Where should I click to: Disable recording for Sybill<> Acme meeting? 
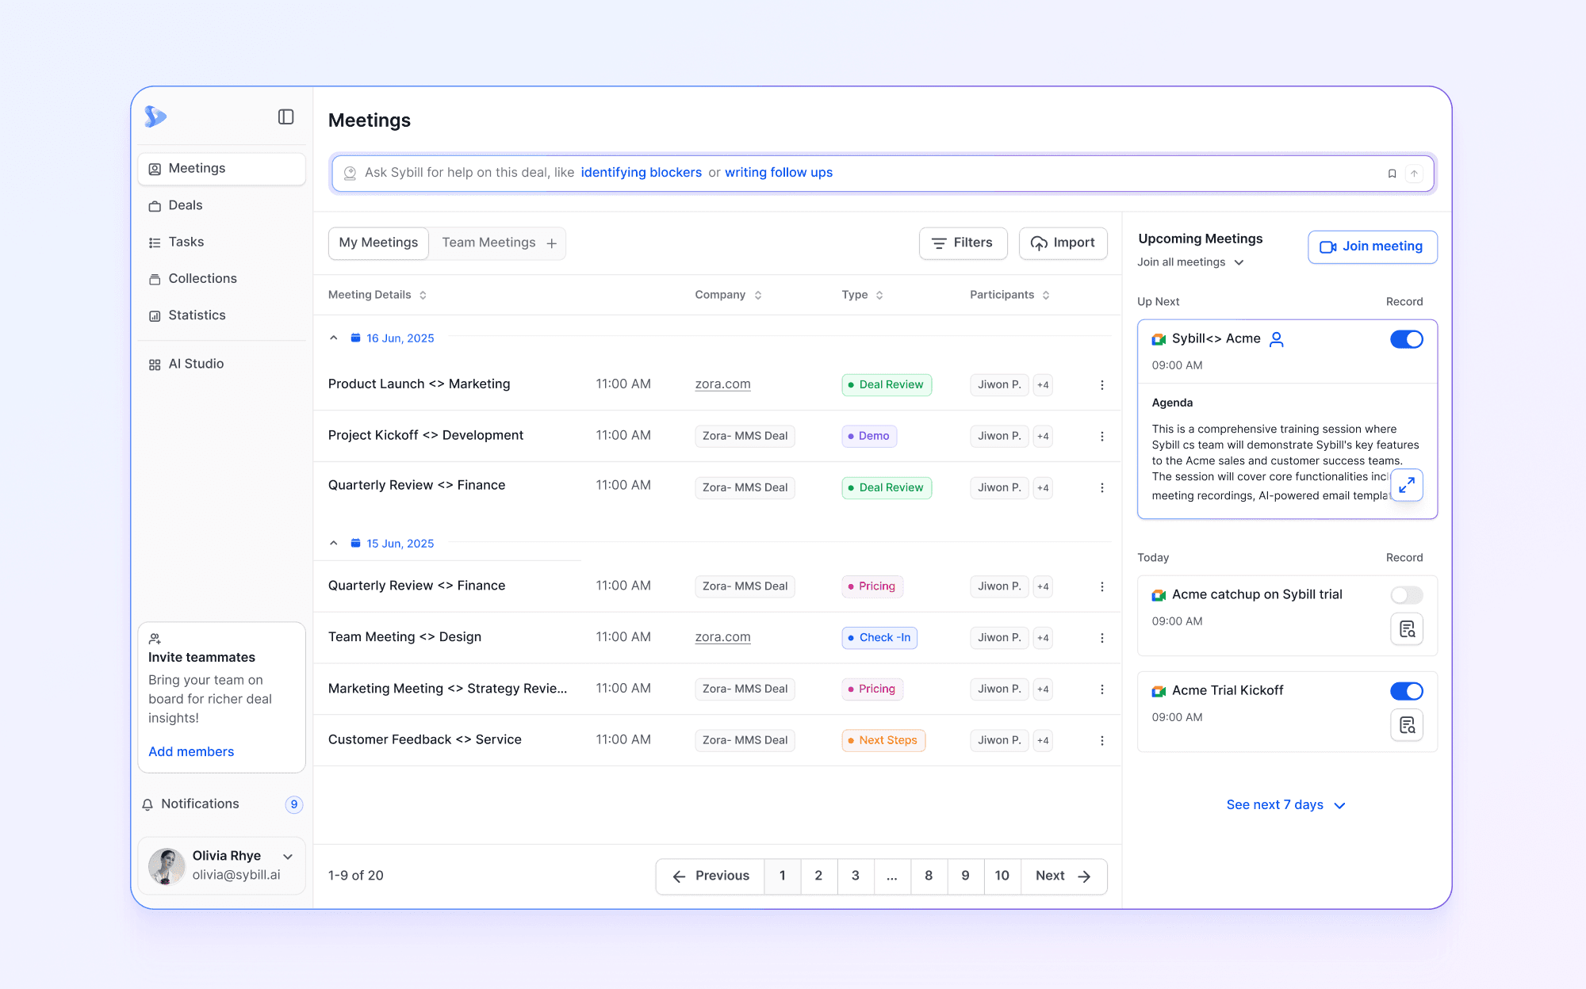[x=1406, y=339]
